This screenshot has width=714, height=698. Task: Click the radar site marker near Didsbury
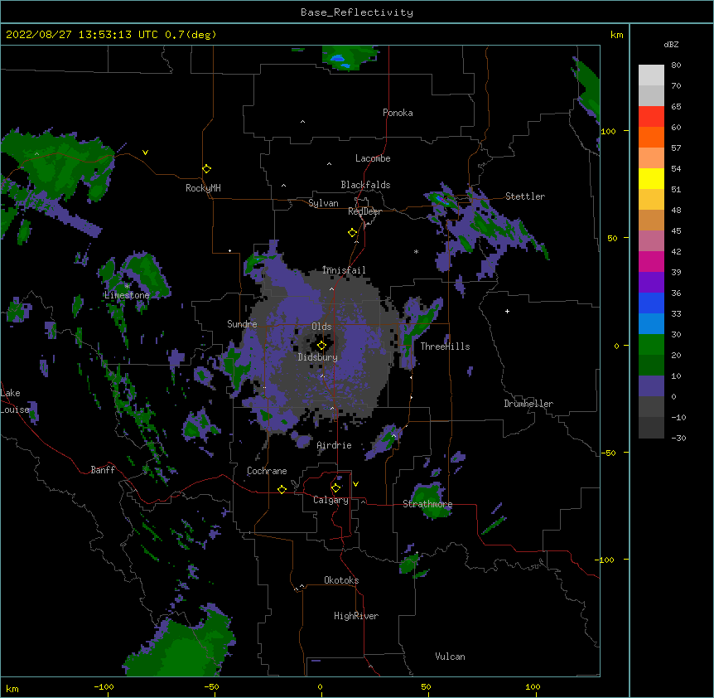click(321, 345)
